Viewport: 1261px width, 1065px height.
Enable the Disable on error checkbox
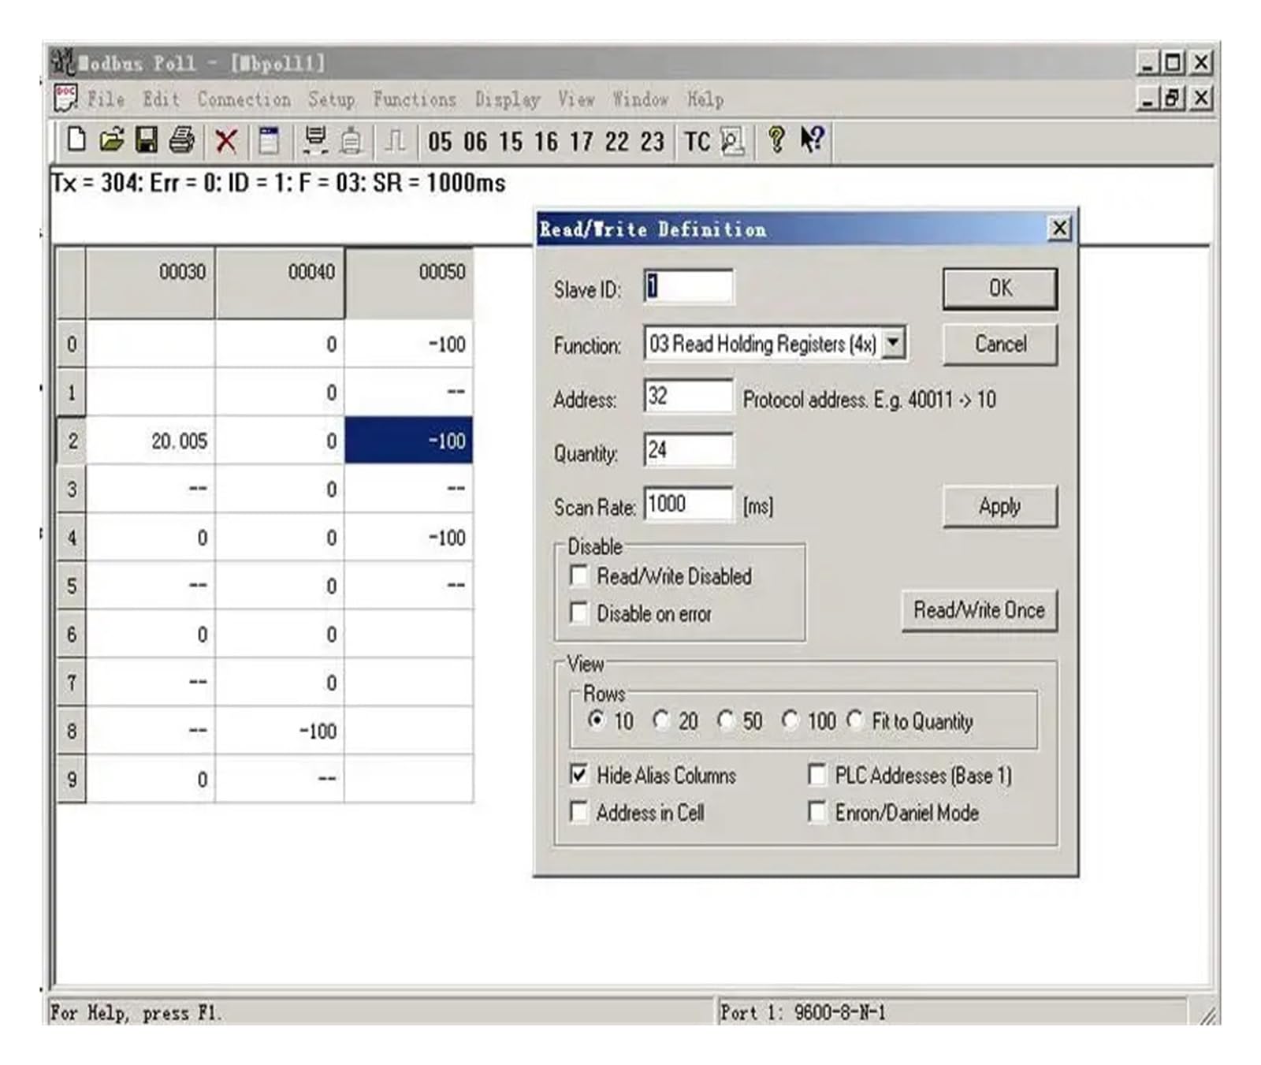[579, 613]
